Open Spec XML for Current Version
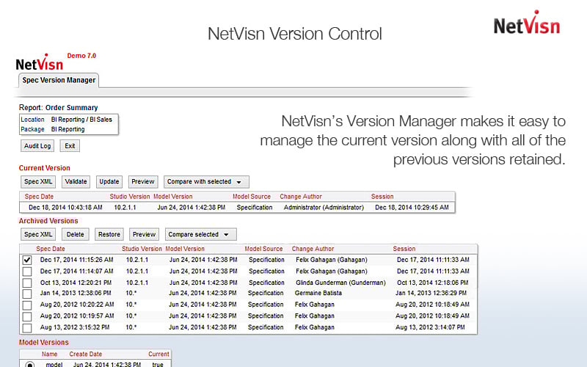 point(38,181)
